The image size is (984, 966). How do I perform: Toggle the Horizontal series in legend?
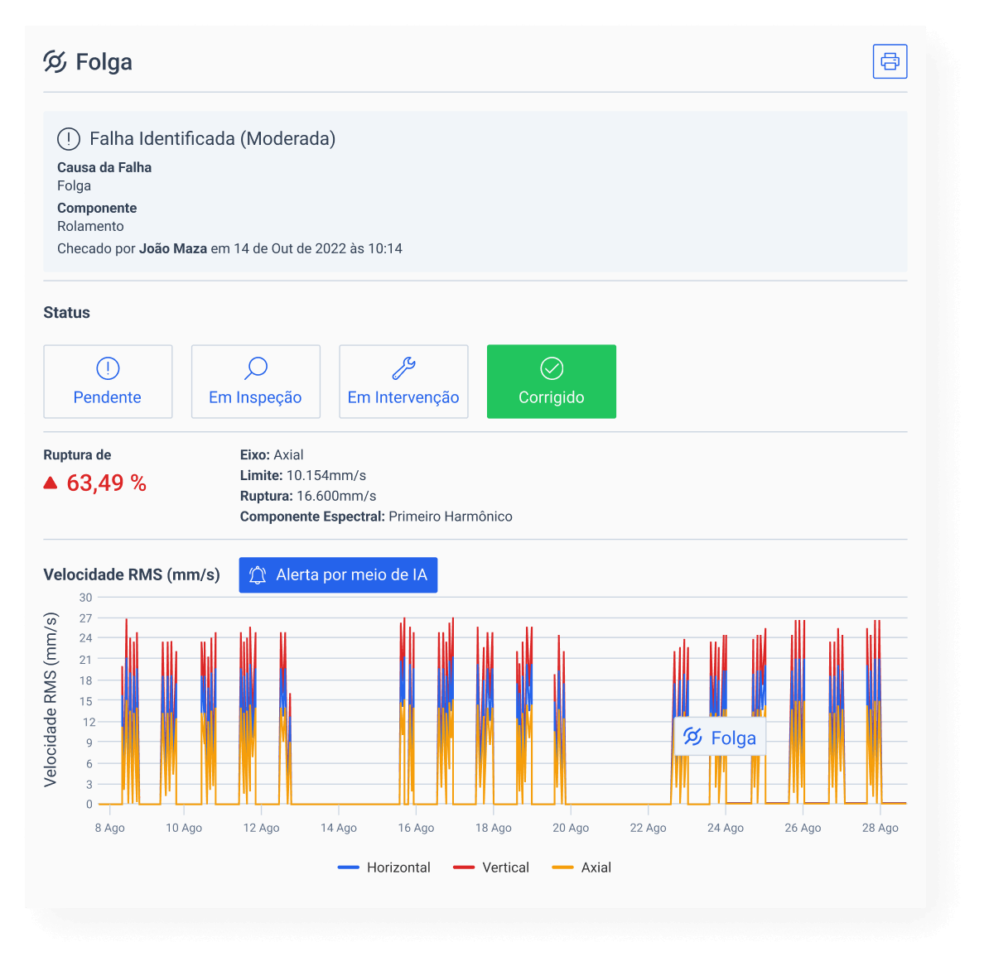(398, 867)
